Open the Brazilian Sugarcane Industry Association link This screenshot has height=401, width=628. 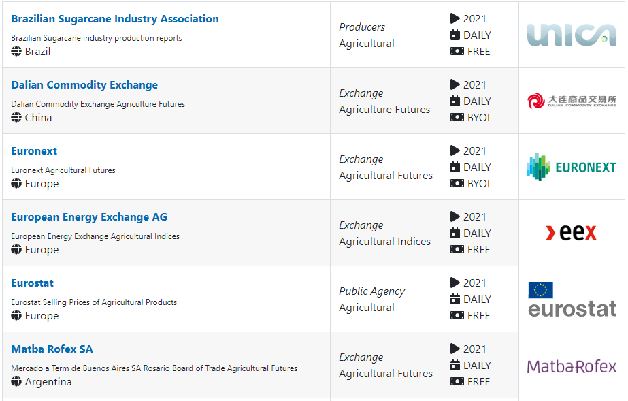115,19
